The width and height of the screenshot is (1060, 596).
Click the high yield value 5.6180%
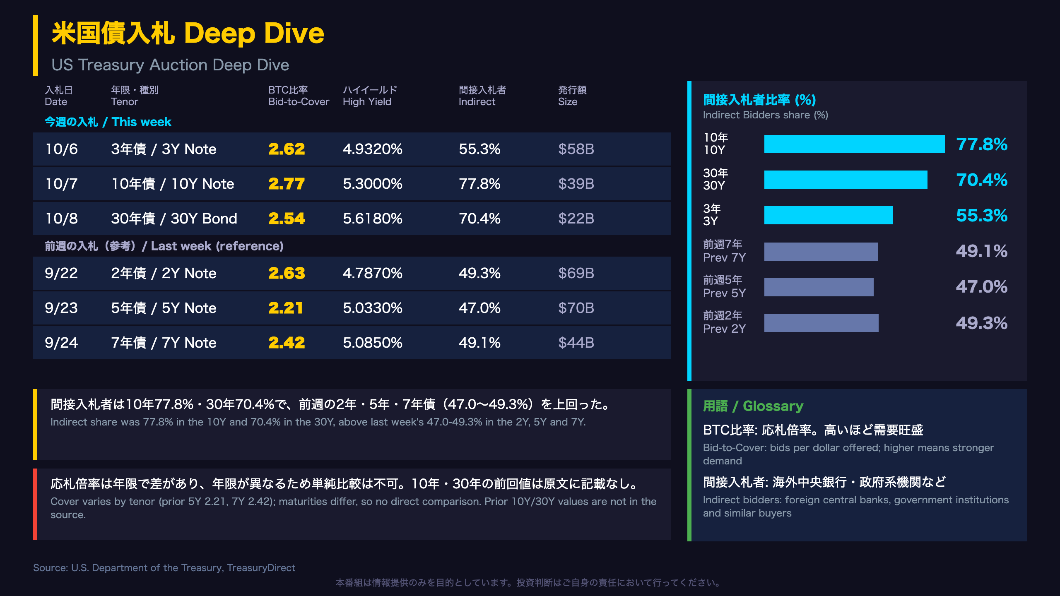(373, 219)
